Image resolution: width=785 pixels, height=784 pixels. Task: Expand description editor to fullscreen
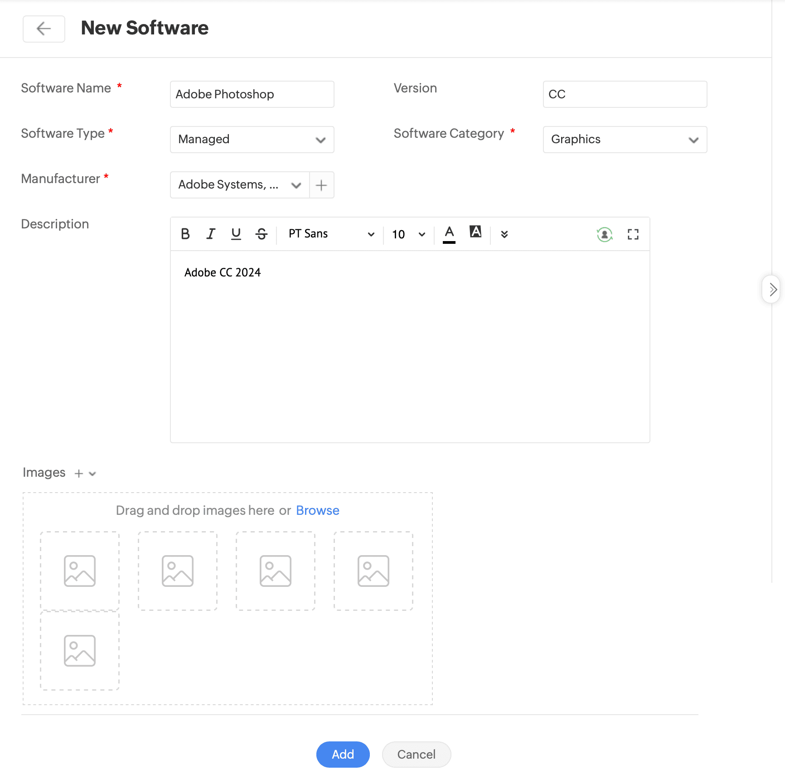[633, 234]
